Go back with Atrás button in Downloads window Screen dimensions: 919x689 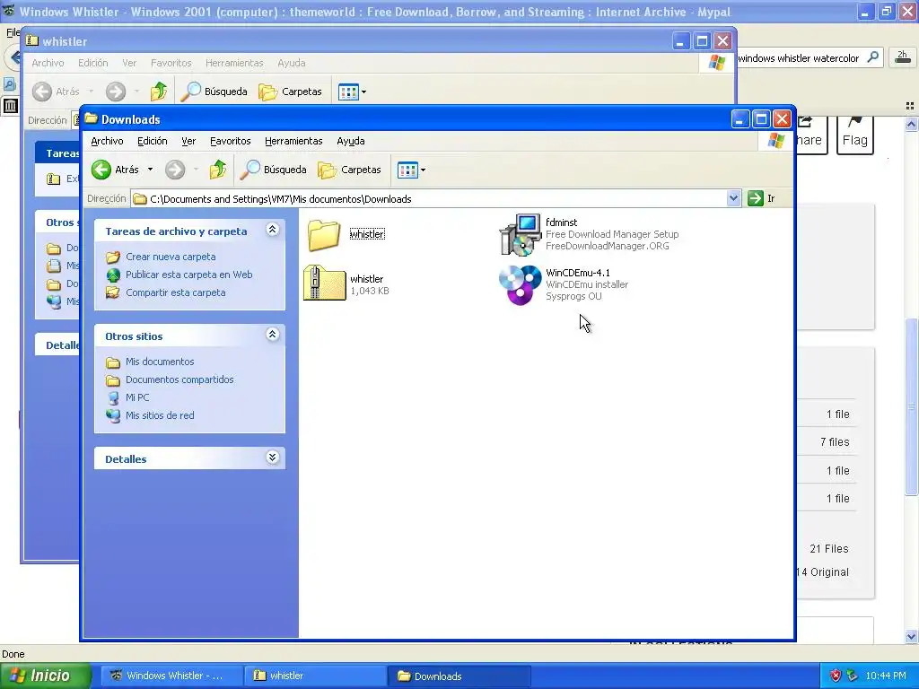[116, 170]
